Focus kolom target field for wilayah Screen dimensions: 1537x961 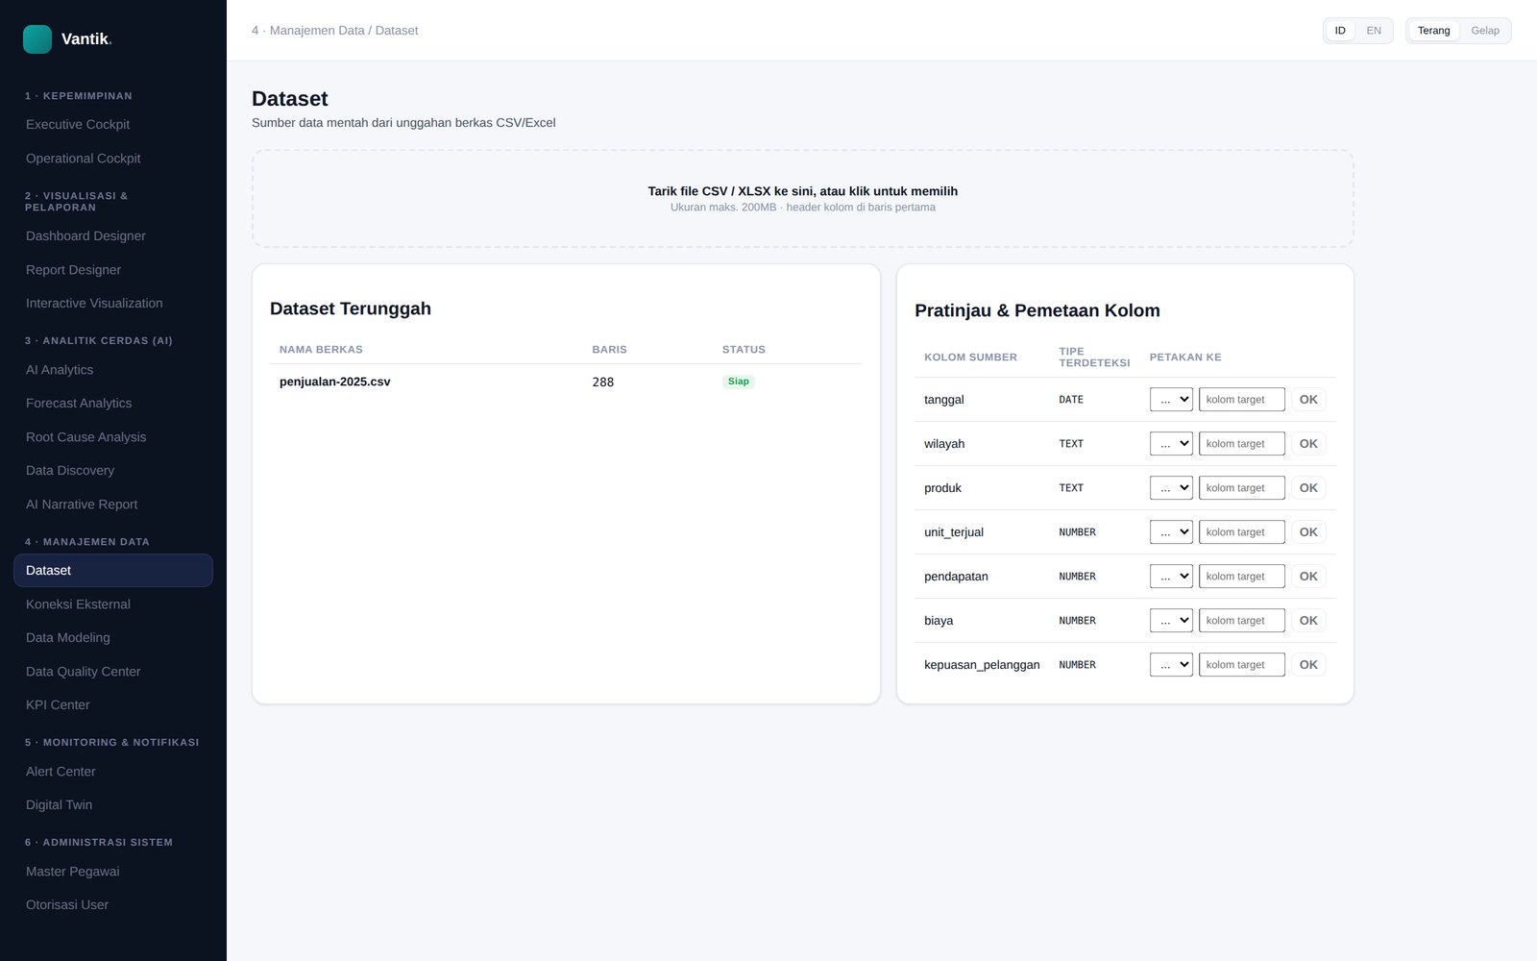pyautogui.click(x=1242, y=444)
